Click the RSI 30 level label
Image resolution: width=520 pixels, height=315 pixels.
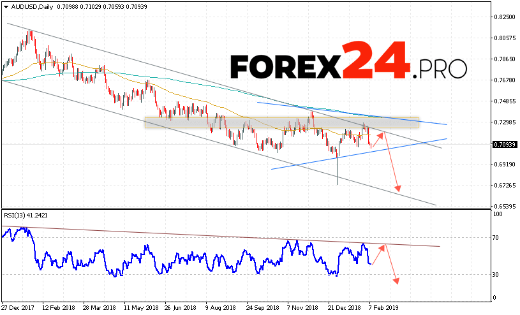pyautogui.click(x=495, y=274)
